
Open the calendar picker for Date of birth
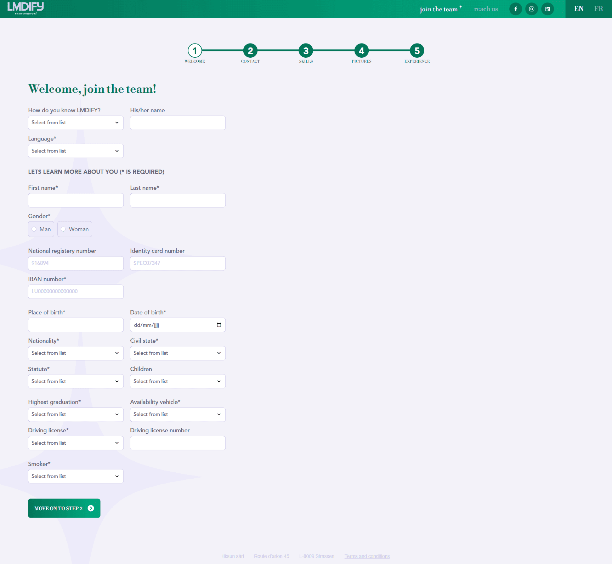219,325
